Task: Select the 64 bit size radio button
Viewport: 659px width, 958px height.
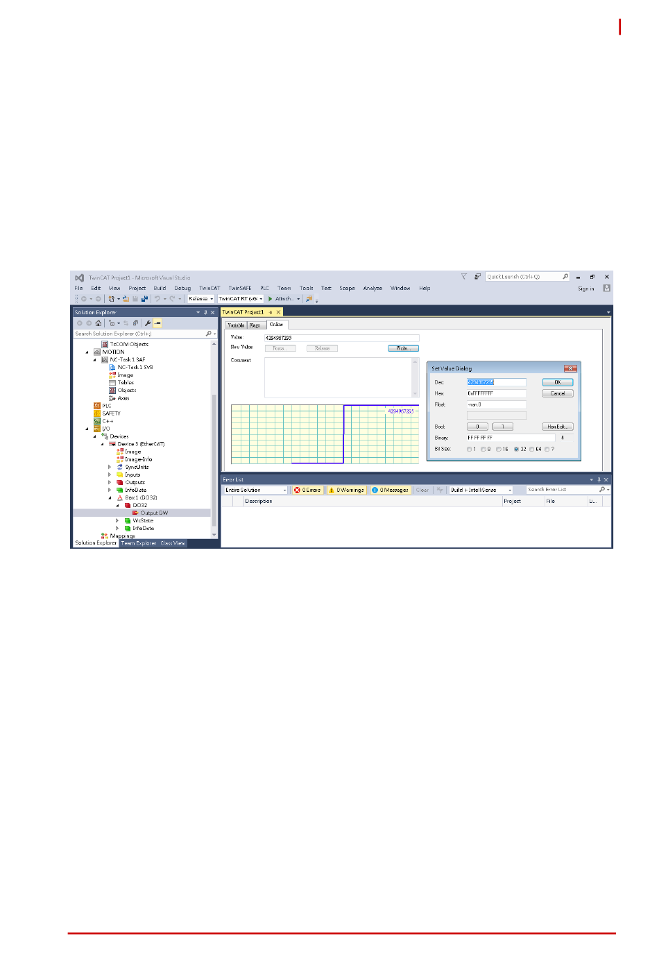Action: [532, 450]
